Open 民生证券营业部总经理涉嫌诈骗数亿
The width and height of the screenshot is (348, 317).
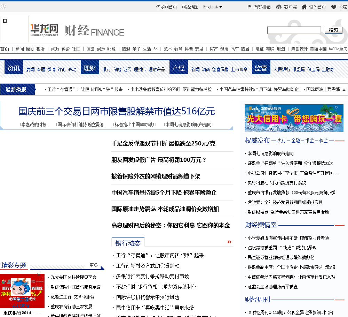pos(281,258)
